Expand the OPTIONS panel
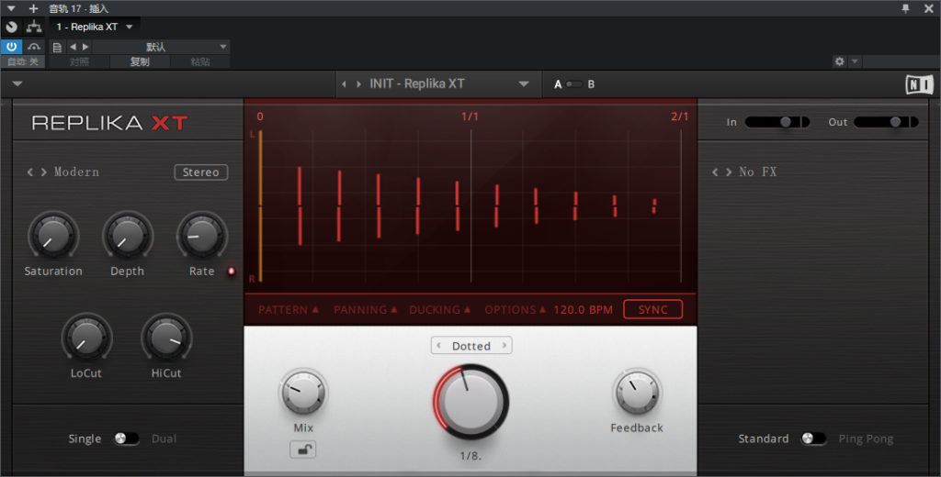Viewport: 941px width, 477px height. pyautogui.click(x=515, y=310)
